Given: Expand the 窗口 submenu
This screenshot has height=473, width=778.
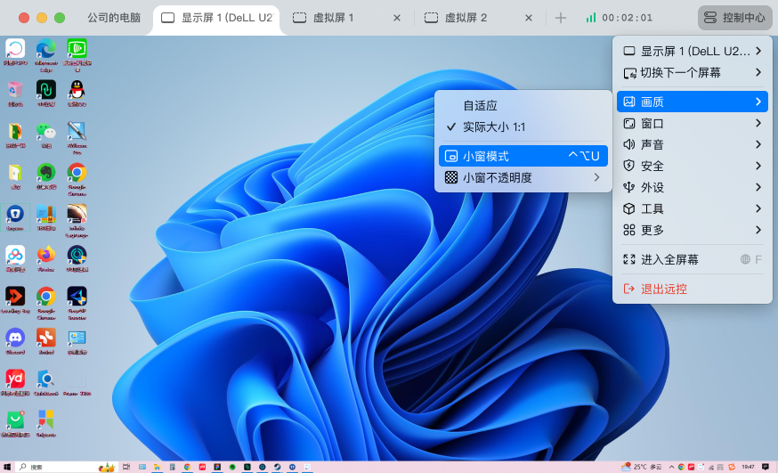Looking at the screenshot, I should tap(693, 123).
